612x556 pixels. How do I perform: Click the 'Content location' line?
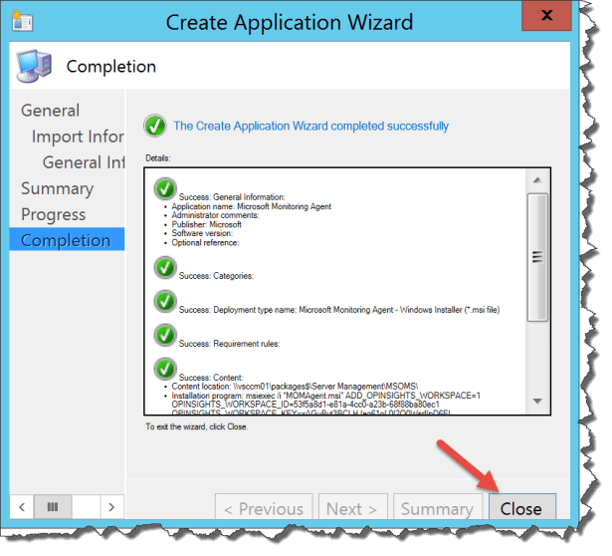(296, 387)
